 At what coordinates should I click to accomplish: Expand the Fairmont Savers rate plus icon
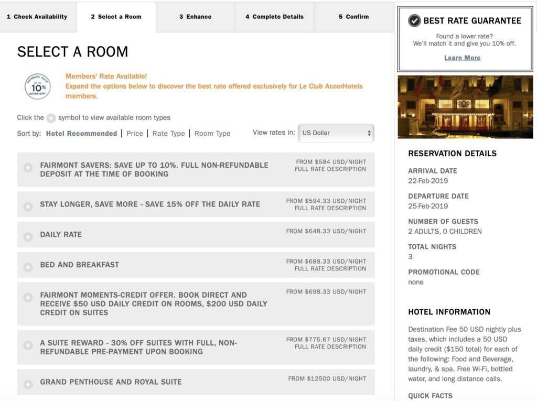(x=28, y=167)
